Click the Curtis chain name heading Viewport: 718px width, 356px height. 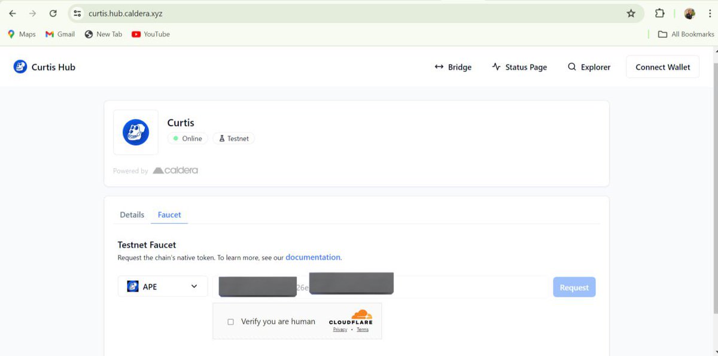pos(181,123)
